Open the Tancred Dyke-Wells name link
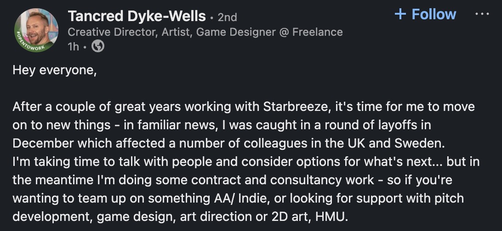This screenshot has height=231, width=502. point(137,16)
